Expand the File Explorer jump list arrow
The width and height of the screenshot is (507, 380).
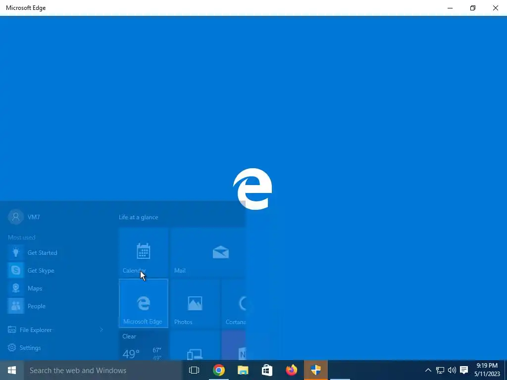click(101, 330)
